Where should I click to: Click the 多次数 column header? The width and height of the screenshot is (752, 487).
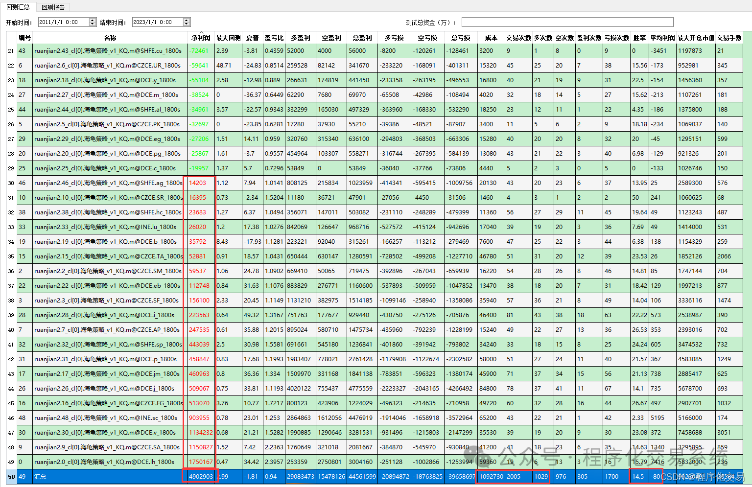543,38
